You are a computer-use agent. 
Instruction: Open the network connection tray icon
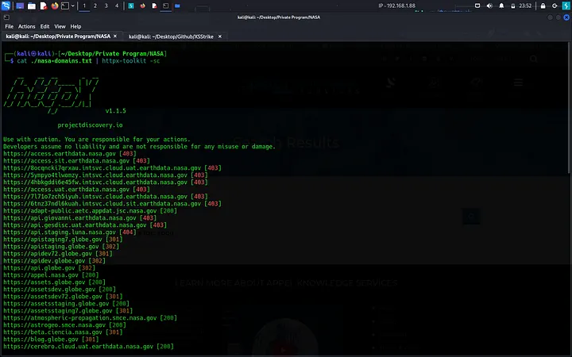pyautogui.click(x=477, y=6)
